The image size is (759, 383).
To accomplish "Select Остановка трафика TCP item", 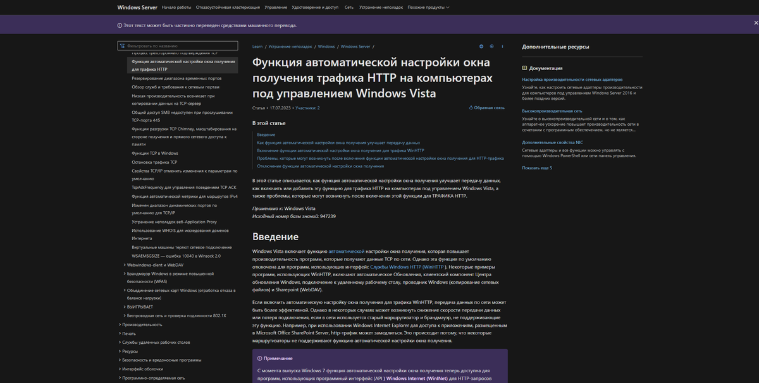I will 154,162.
